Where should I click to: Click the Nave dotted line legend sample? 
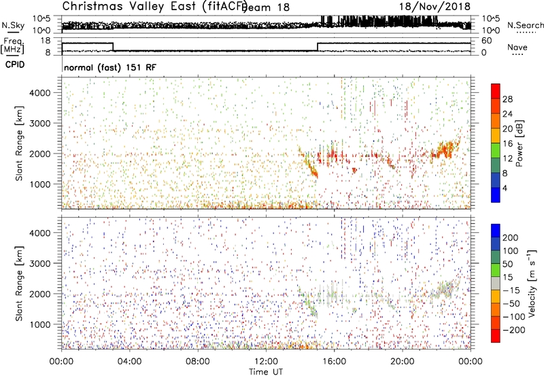point(517,54)
